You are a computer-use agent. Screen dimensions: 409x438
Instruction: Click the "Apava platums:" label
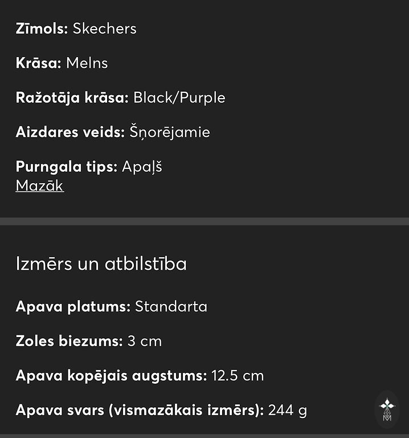tap(73, 307)
